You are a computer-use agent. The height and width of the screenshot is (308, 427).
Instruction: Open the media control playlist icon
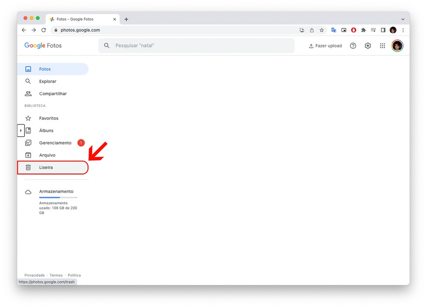click(373, 30)
